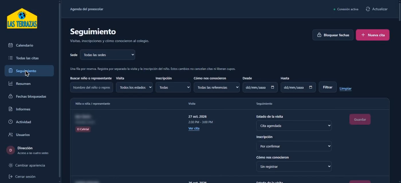401x183 pixels.
Task: Click the Bloquear fechas button
Action: click(x=333, y=35)
